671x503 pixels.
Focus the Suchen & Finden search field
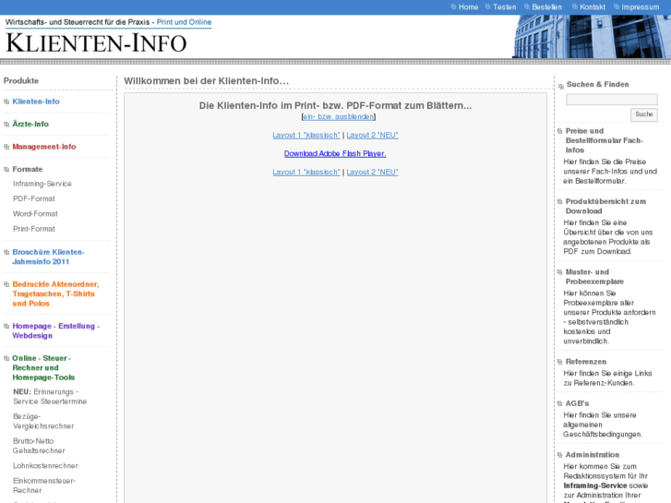612,100
